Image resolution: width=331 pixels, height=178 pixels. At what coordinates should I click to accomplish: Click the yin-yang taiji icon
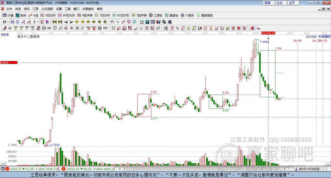(x=253, y=28)
